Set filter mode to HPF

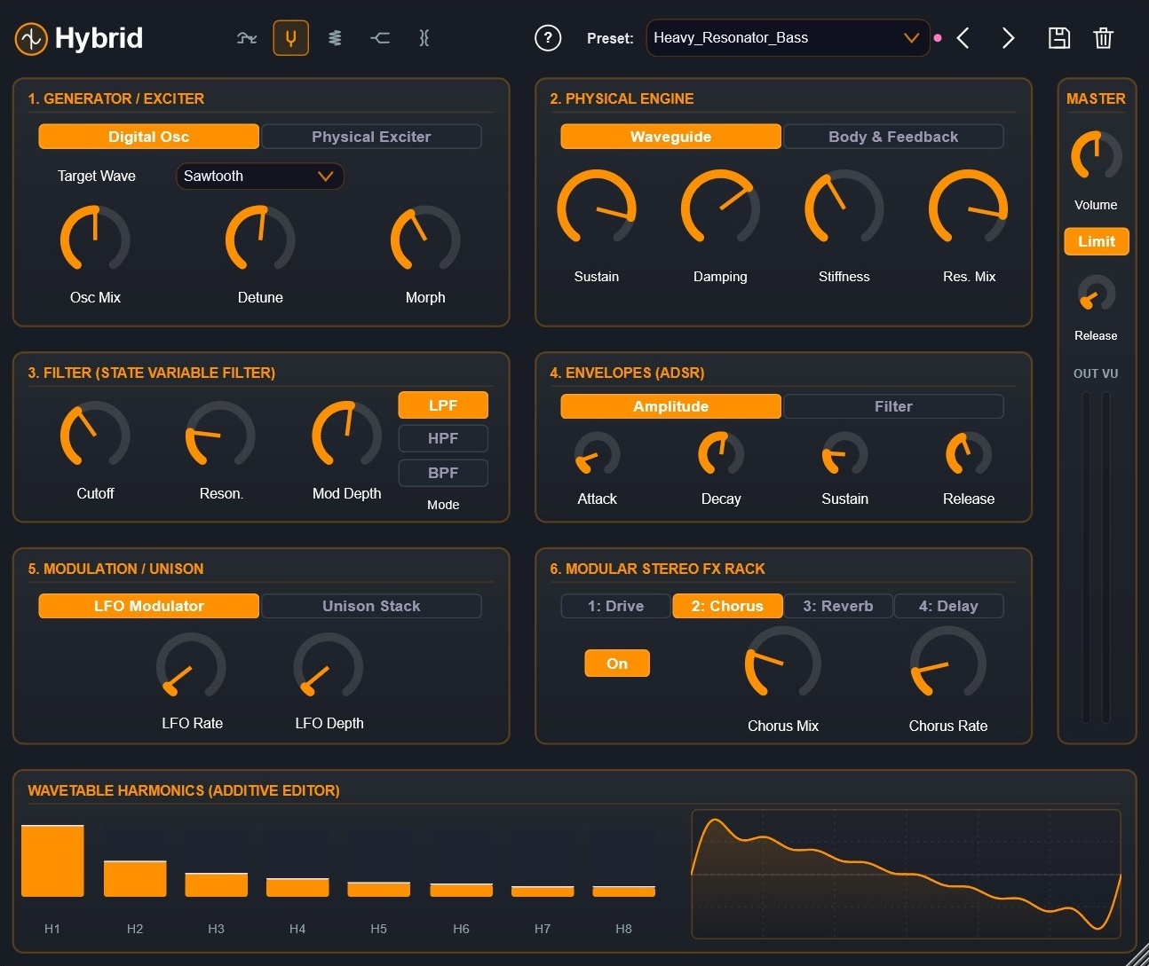click(443, 438)
